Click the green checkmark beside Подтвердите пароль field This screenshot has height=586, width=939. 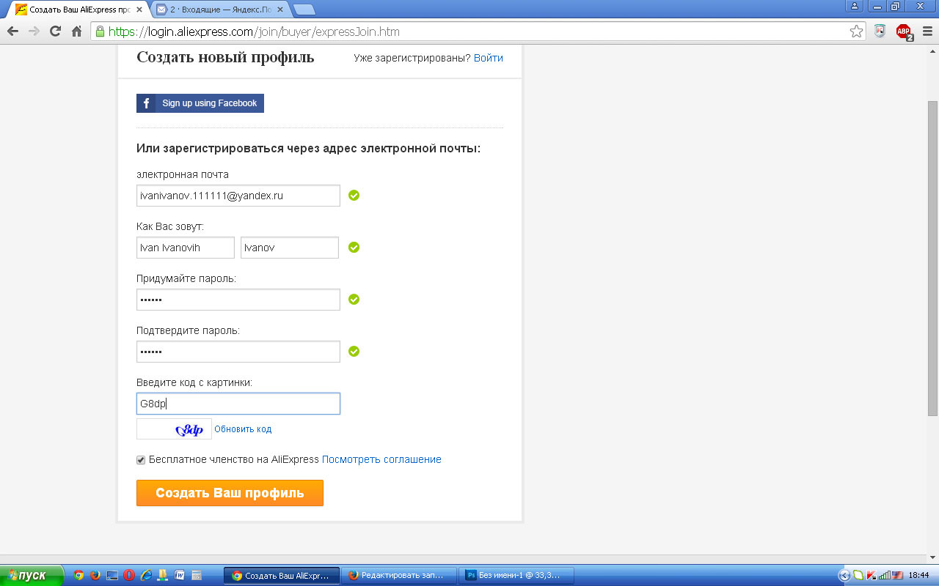[354, 352]
